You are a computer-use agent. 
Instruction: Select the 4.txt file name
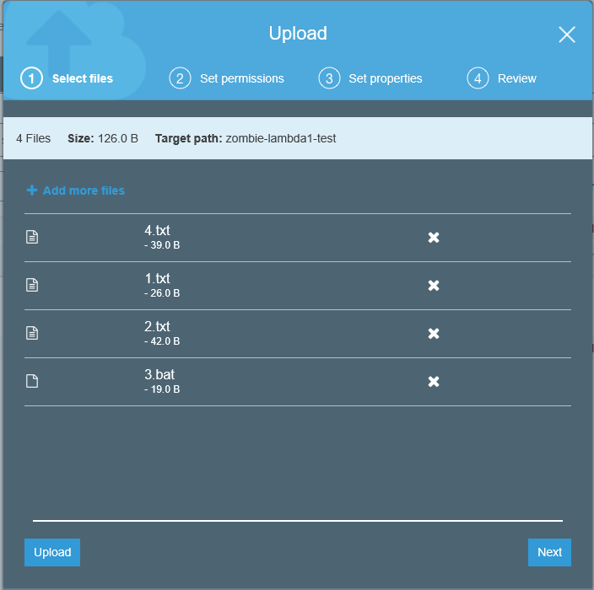click(157, 230)
